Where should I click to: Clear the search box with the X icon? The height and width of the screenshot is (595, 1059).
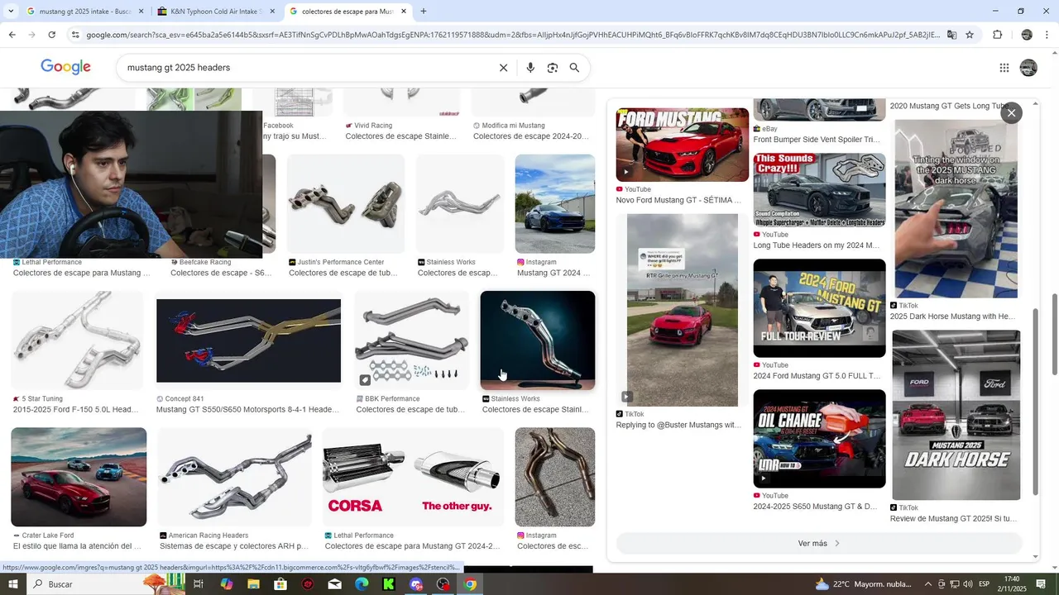[x=503, y=68]
